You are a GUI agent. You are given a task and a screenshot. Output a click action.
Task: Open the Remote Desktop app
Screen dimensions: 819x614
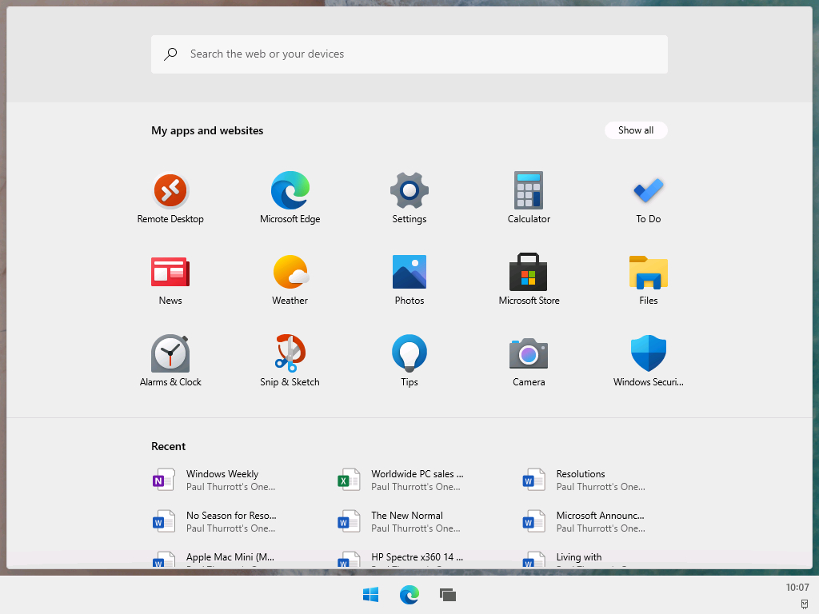coord(170,198)
